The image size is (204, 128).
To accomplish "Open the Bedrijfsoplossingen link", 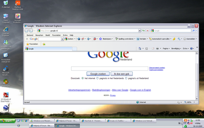I will pyautogui.click(x=101, y=90).
